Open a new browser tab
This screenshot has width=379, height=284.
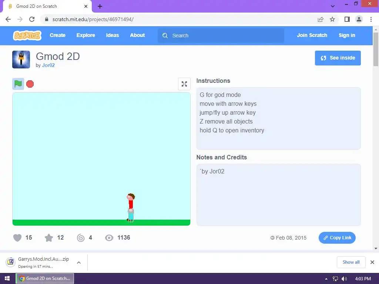[x=100, y=7]
